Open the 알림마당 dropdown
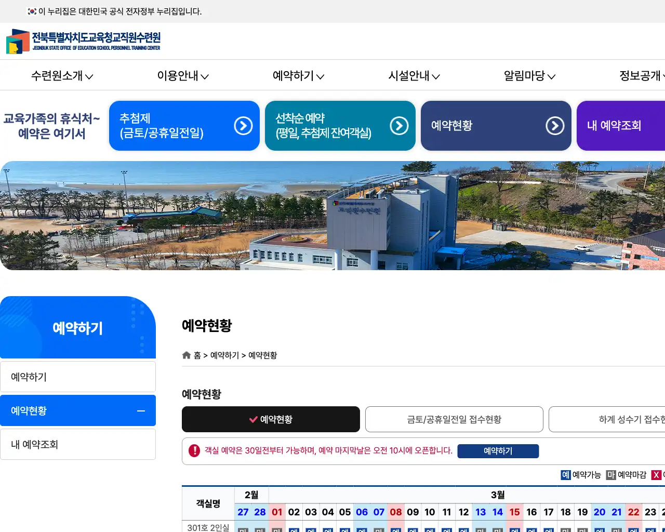 528,76
